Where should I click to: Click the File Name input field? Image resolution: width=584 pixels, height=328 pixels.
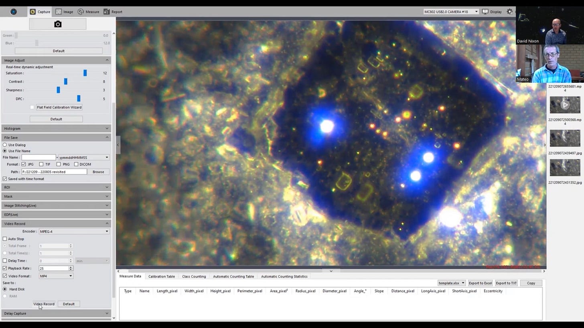[39, 157]
